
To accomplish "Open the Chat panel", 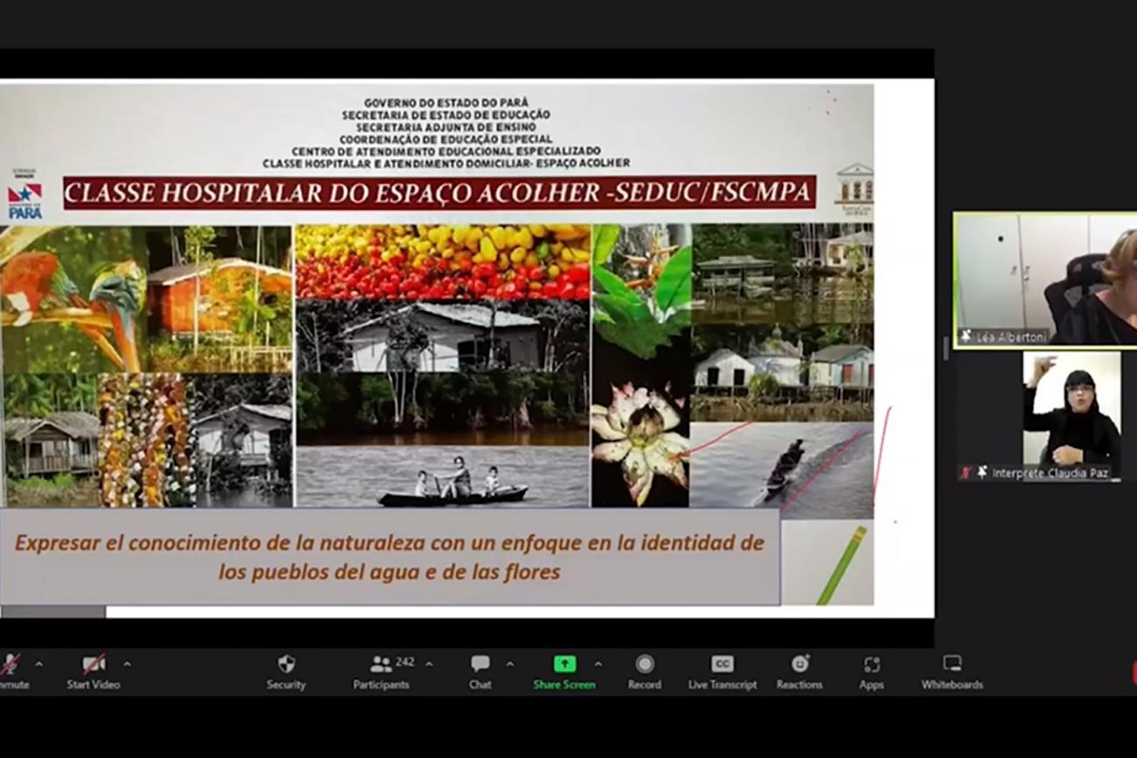I will [479, 671].
